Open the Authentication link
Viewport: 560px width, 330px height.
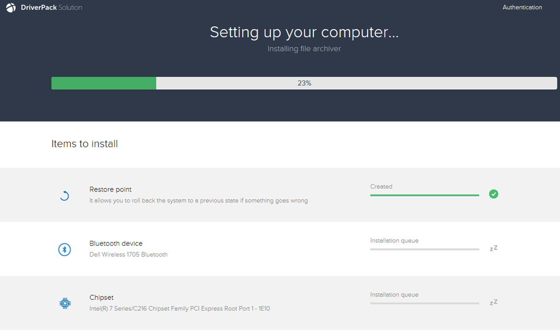(x=522, y=7)
